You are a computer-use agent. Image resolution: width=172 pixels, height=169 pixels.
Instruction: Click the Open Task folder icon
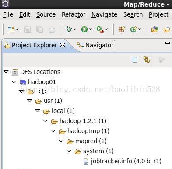167,30
